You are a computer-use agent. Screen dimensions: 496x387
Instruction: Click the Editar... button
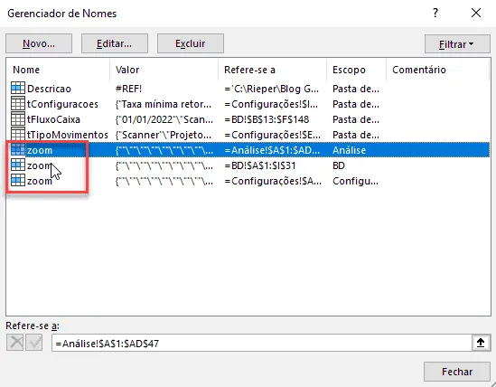(115, 43)
